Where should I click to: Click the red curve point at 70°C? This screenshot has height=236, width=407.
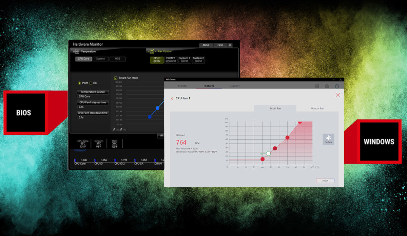coord(287,138)
